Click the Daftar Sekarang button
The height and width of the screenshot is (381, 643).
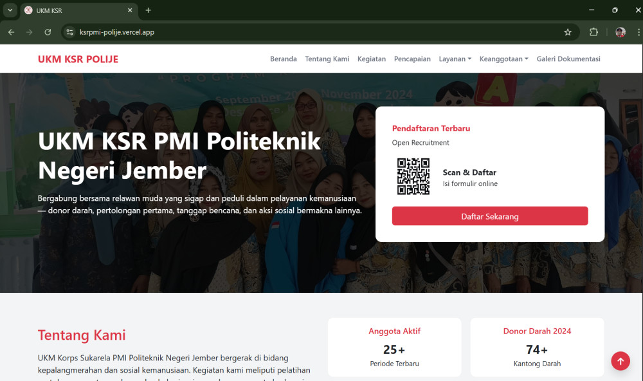[x=489, y=216]
